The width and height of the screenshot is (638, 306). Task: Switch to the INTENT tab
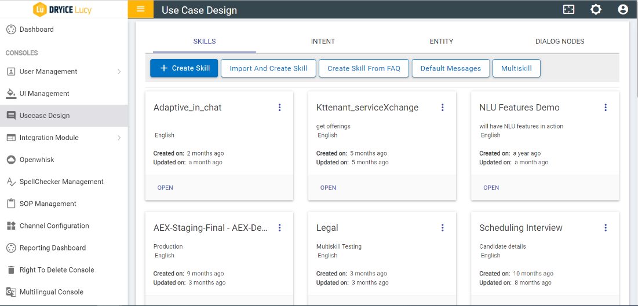click(323, 42)
